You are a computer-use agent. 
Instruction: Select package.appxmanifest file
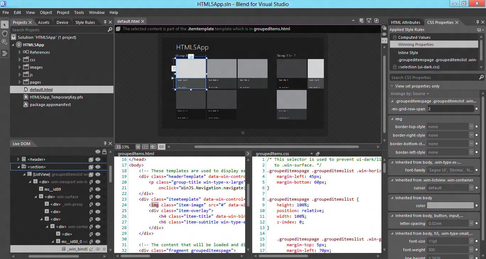pyautogui.click(x=50, y=105)
